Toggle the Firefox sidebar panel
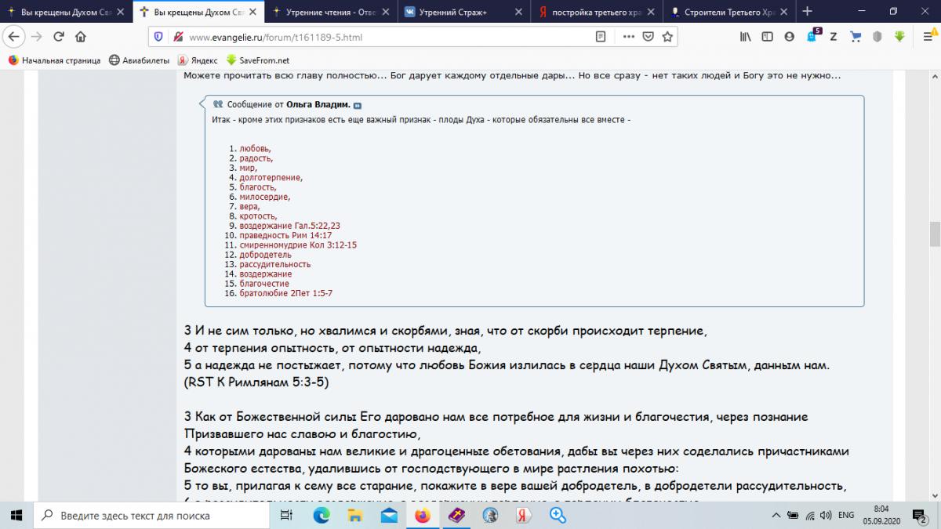 click(767, 37)
